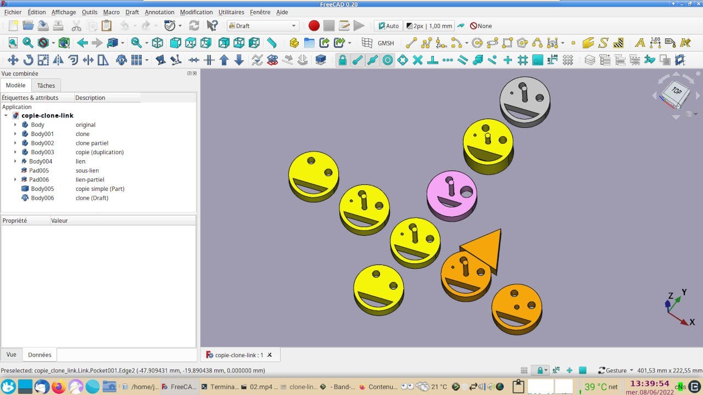Expand the Body002 tree node

click(15, 143)
